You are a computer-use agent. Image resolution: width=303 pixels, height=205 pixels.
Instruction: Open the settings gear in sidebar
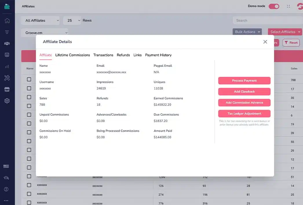(x=7, y=101)
